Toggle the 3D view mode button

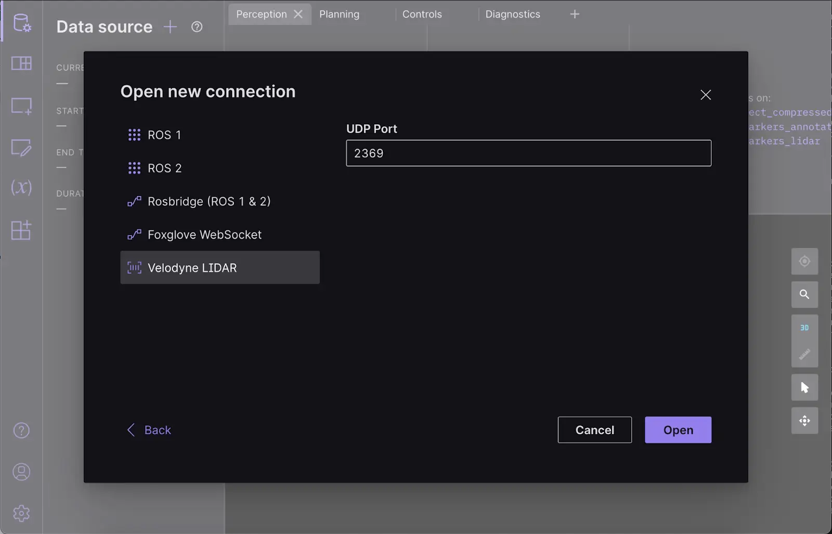(x=804, y=328)
